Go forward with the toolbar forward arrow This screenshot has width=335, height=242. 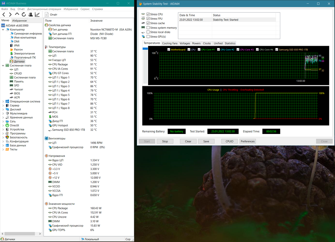[x=10, y=15]
